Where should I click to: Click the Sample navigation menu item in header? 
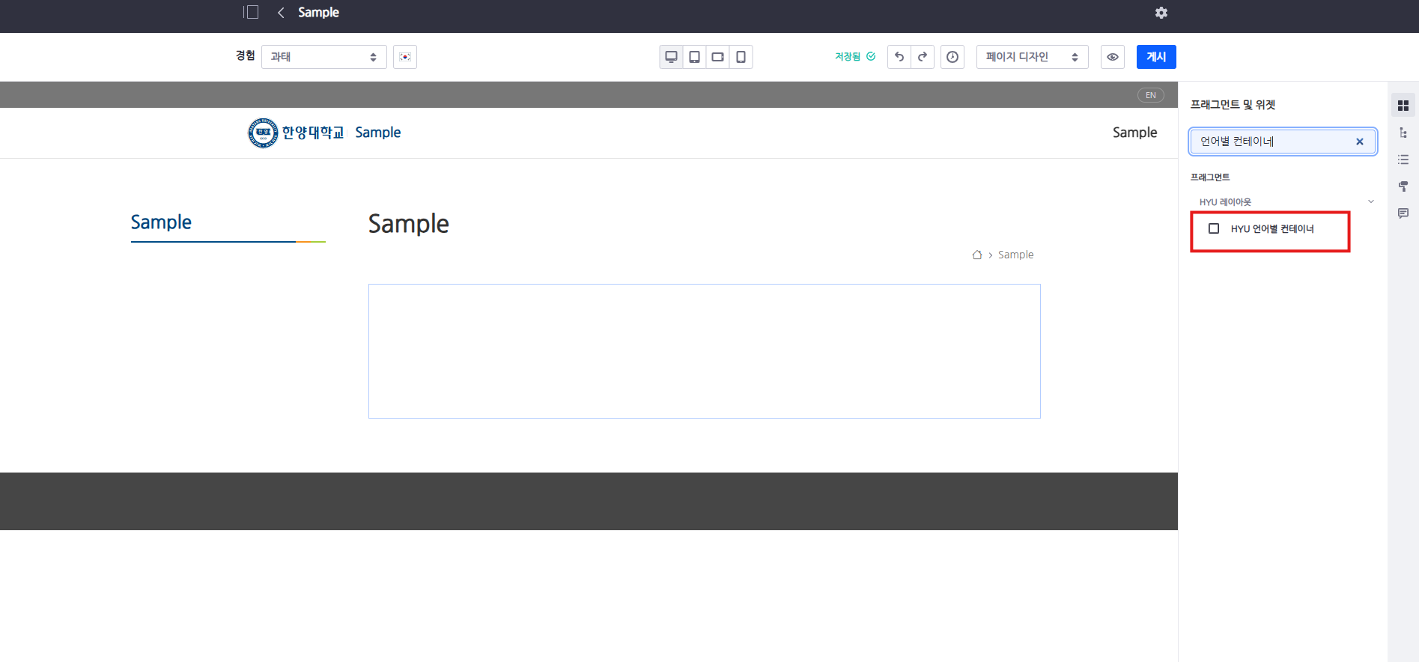[x=1134, y=133]
